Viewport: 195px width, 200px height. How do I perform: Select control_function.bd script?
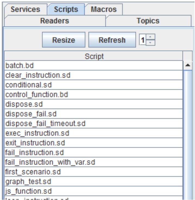coord(93,95)
